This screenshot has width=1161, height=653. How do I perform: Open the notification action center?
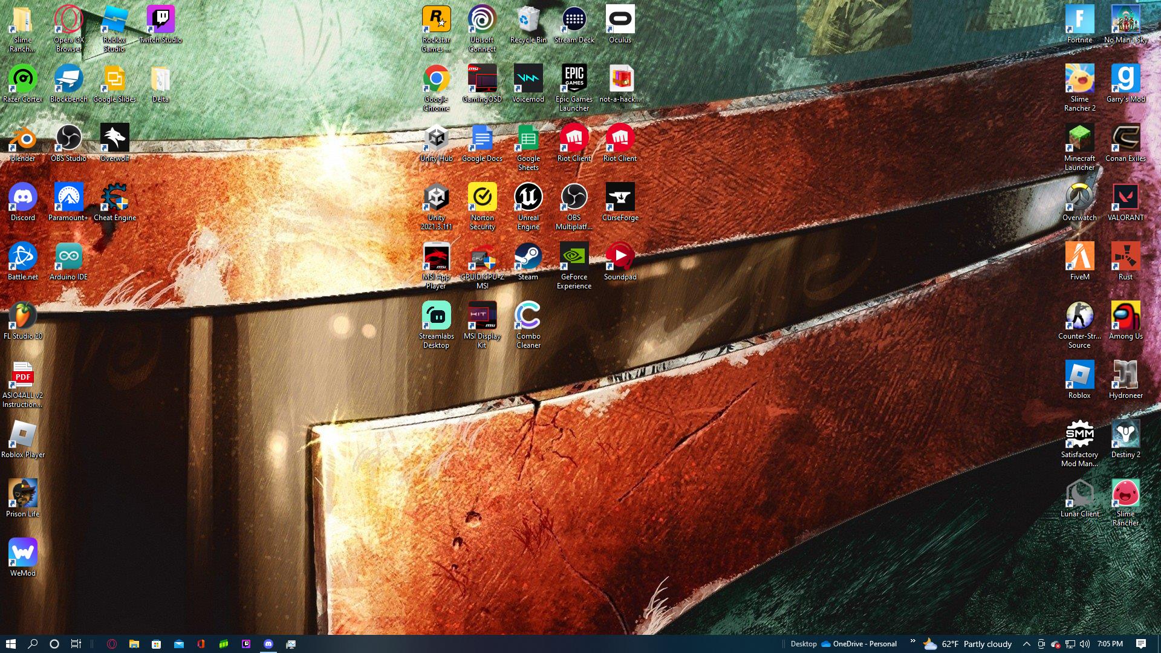pos(1141,644)
